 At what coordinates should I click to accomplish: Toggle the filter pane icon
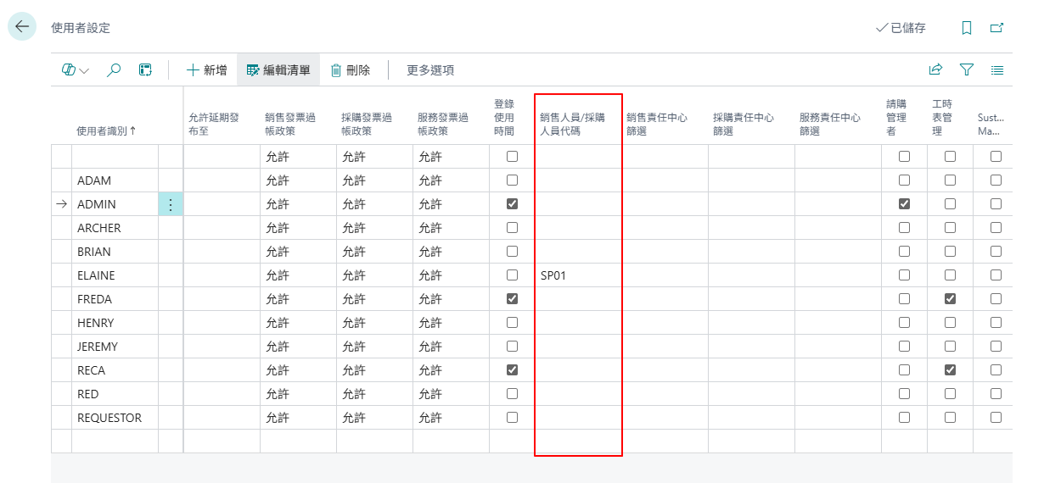[967, 70]
